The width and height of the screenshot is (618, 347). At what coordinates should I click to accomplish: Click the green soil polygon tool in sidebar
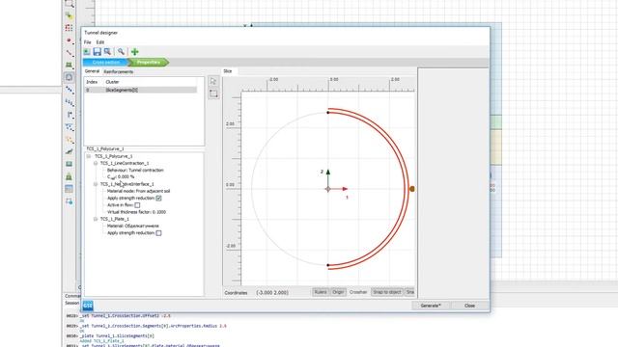[x=70, y=65]
